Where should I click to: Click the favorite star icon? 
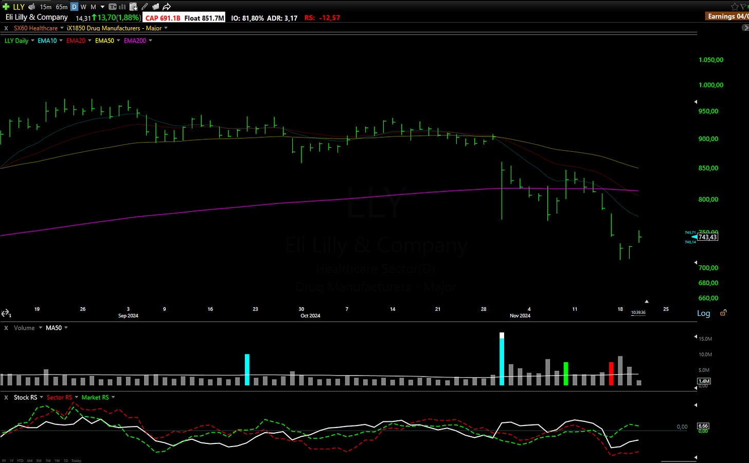pyautogui.click(x=735, y=7)
